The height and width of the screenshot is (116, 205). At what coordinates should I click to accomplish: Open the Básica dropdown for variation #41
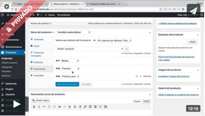pyautogui.click(x=70, y=61)
